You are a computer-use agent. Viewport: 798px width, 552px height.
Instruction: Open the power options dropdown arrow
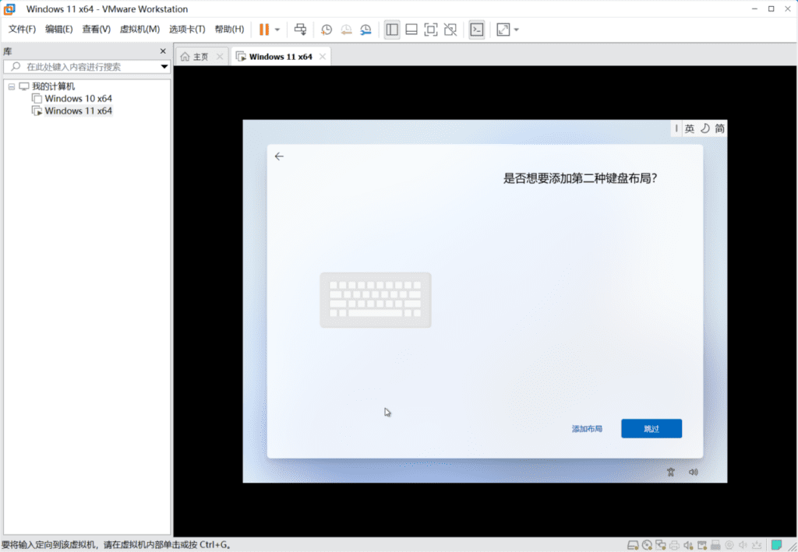(277, 30)
